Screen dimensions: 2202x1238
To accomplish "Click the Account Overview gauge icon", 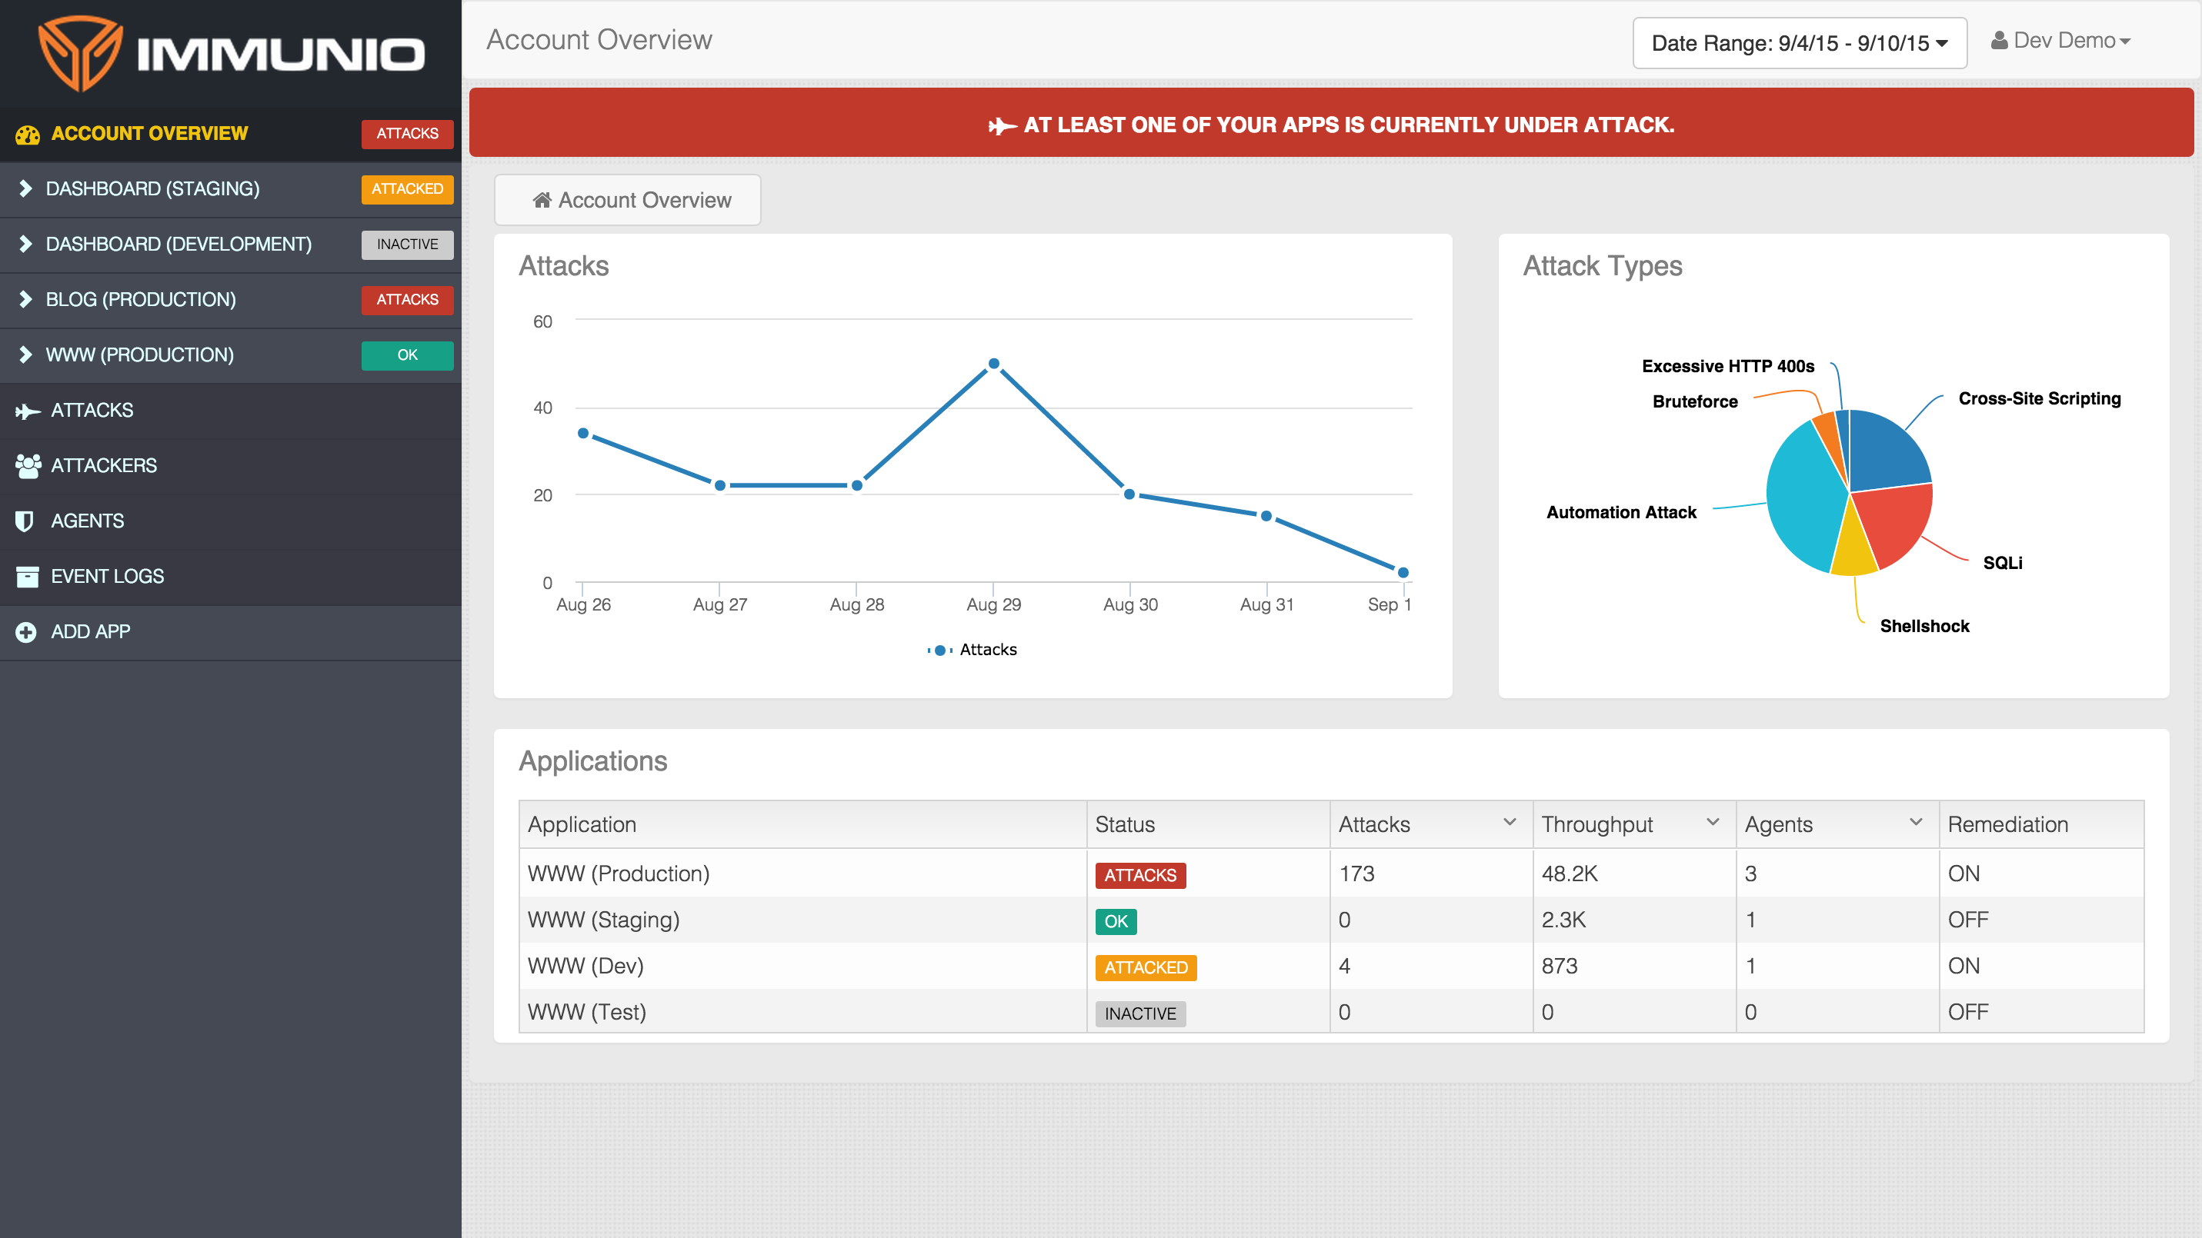I will pyautogui.click(x=28, y=134).
